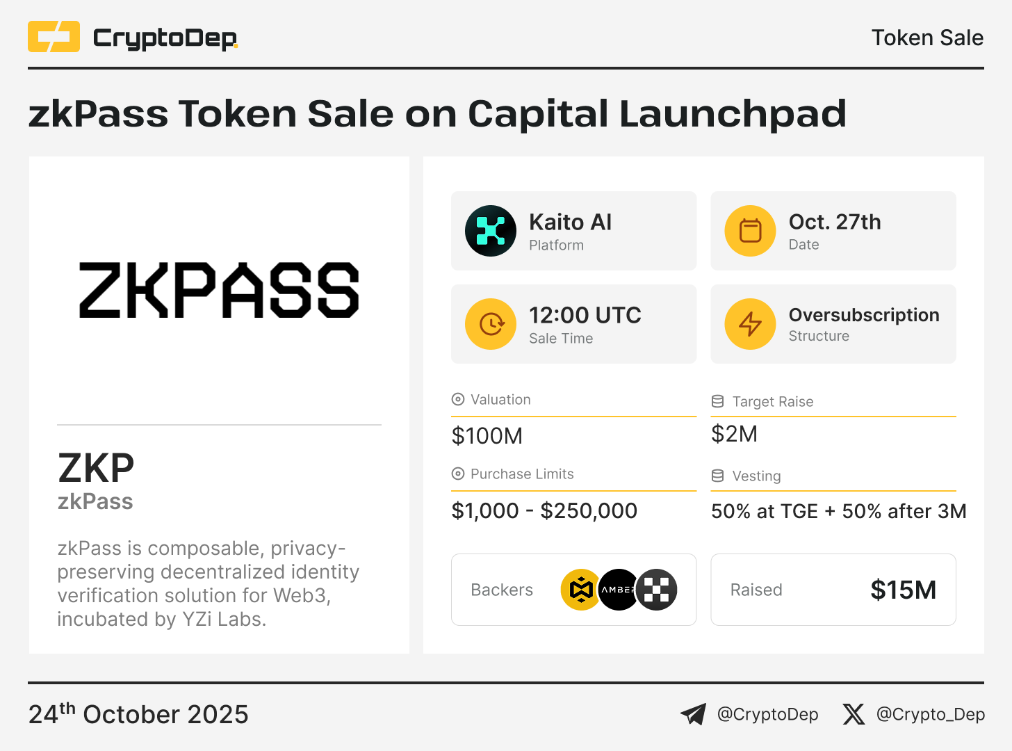The height and width of the screenshot is (751, 1012).
Task: Click the Backers card label
Action: click(x=502, y=590)
